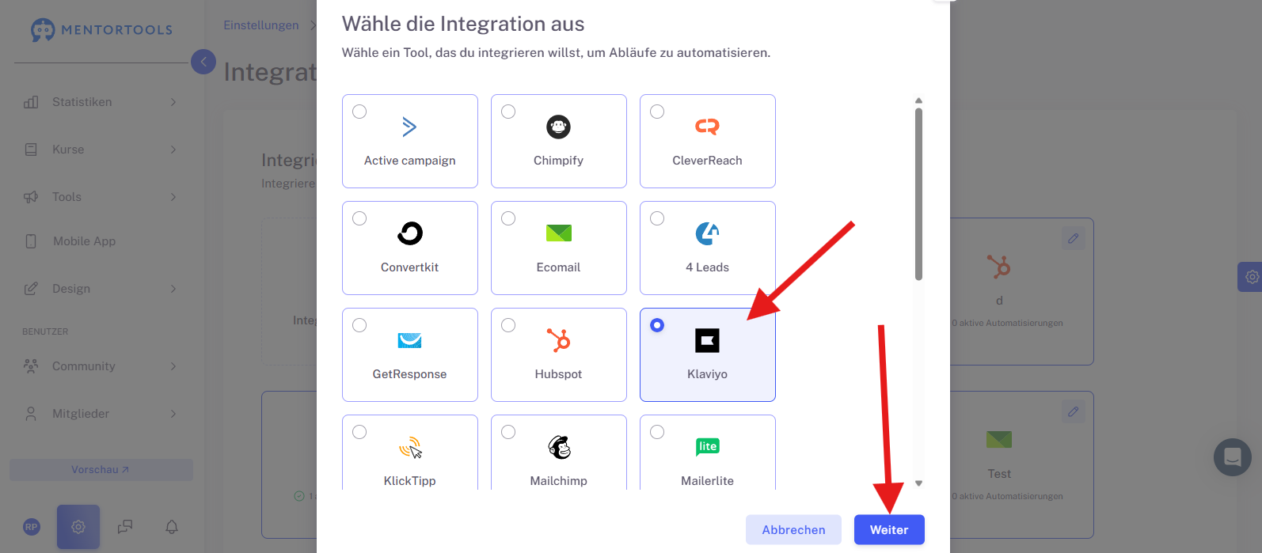The height and width of the screenshot is (553, 1262).
Task: Click the selected Klaviyo radio button
Action: pos(657,325)
